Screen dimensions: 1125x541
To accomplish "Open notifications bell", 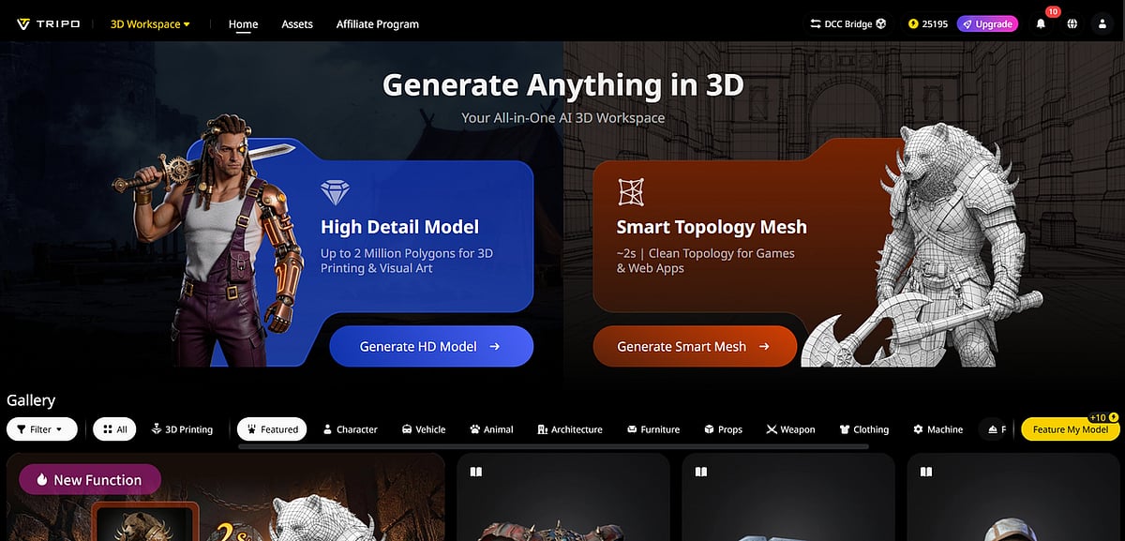I will pos(1041,23).
